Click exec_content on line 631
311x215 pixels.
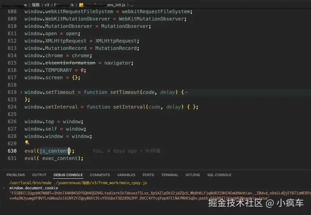(x=60, y=158)
